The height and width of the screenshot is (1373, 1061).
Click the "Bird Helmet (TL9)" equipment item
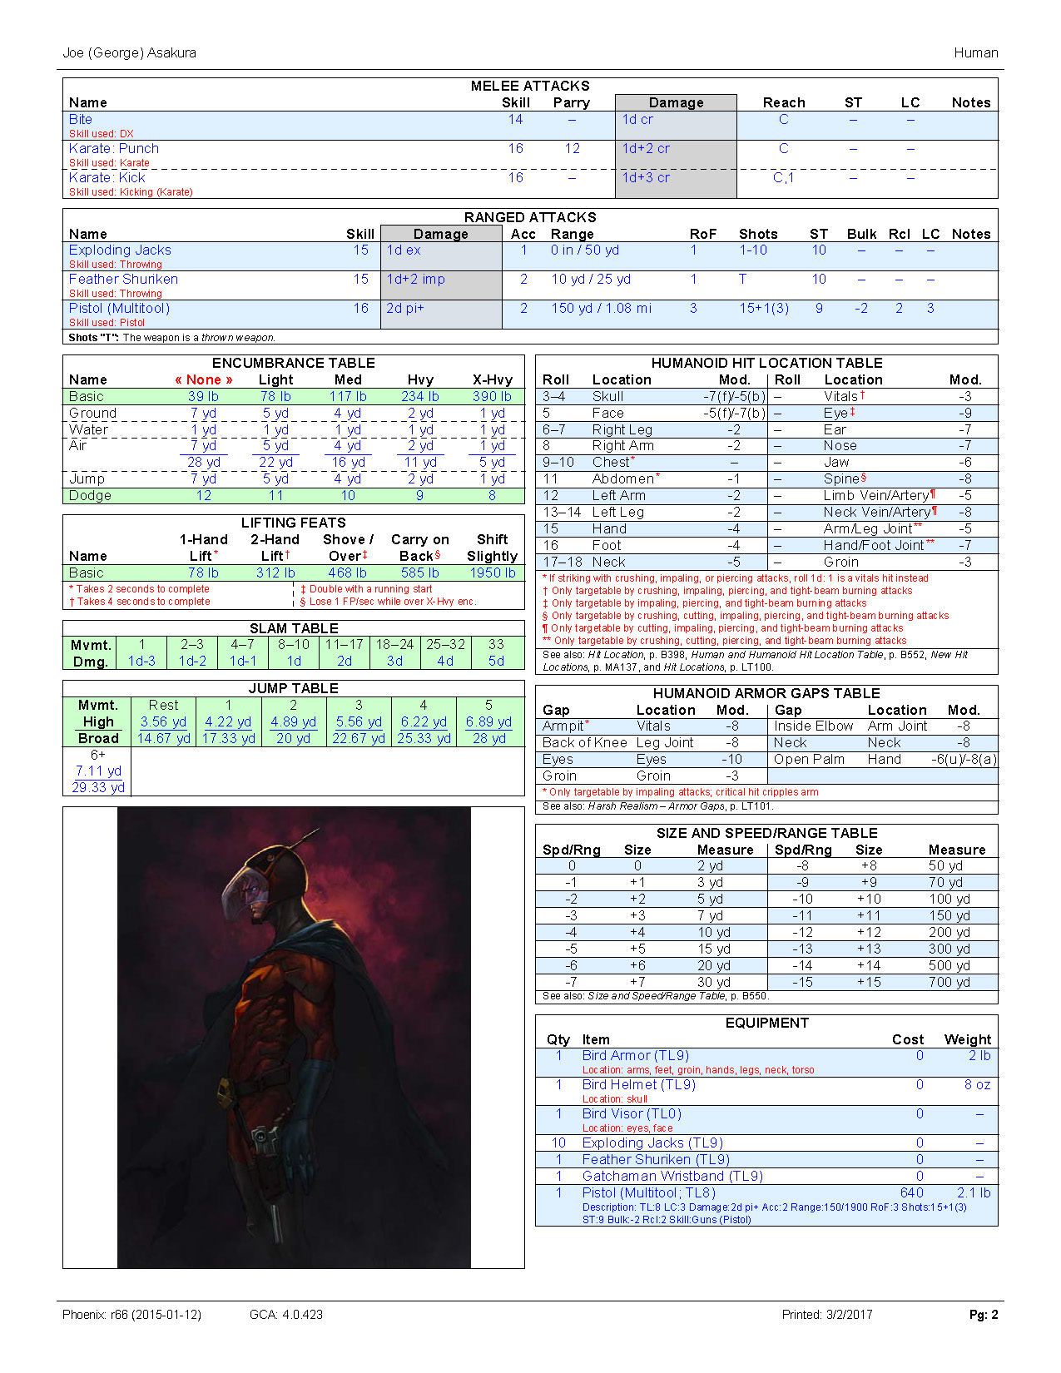point(639,1085)
